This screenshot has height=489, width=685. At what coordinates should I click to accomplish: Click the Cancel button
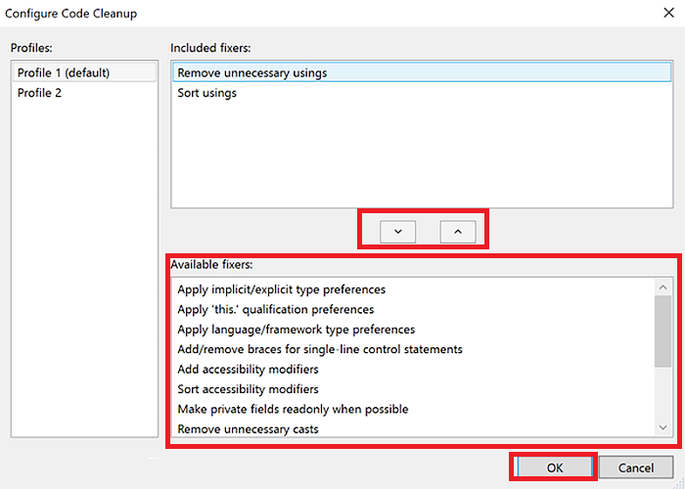[636, 467]
